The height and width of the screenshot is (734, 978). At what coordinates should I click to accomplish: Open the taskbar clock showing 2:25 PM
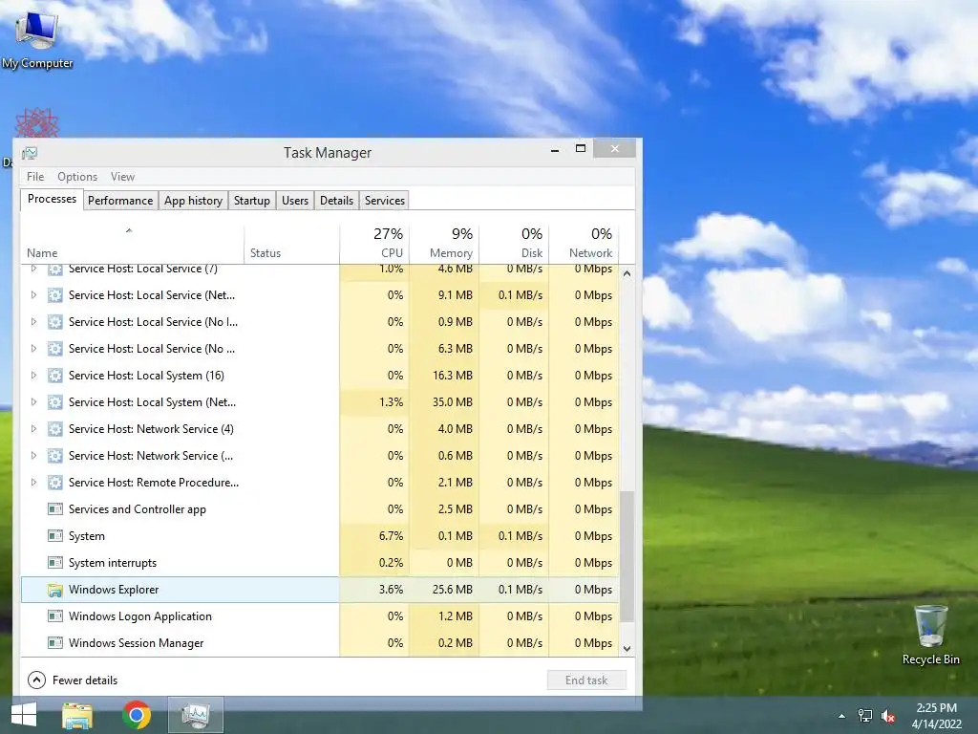click(936, 716)
